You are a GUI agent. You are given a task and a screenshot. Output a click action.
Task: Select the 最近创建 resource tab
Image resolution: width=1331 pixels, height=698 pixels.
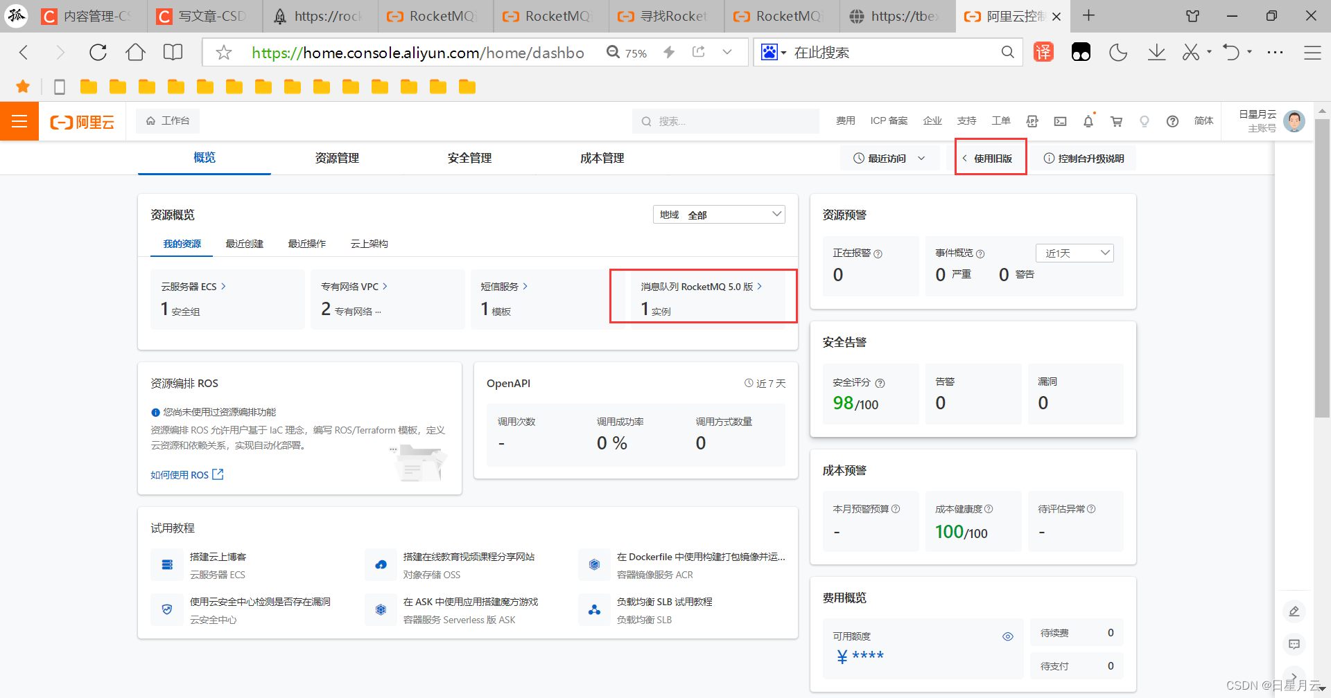click(x=244, y=244)
